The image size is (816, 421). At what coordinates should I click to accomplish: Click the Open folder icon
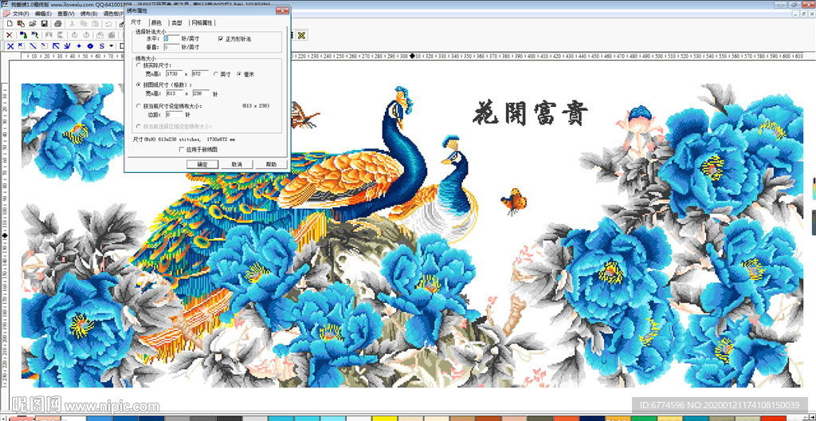click(33, 23)
